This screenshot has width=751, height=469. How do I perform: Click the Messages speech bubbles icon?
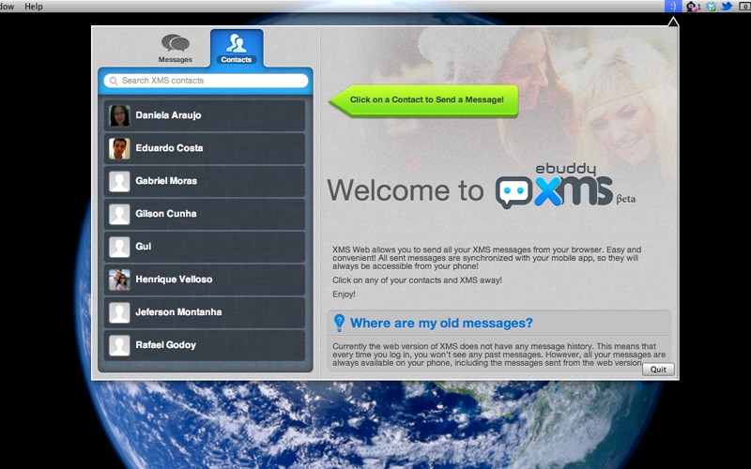(176, 42)
